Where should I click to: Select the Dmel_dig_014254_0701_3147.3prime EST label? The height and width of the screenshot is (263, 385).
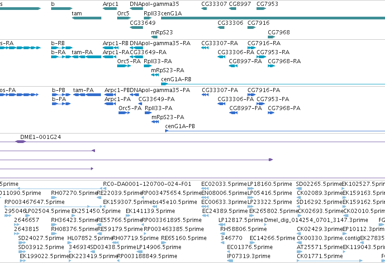pos(316,220)
